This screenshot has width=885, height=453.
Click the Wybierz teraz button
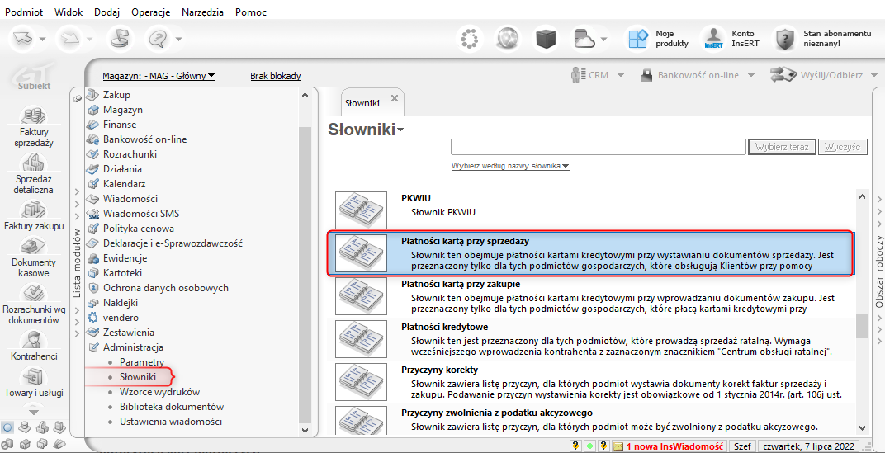point(782,147)
